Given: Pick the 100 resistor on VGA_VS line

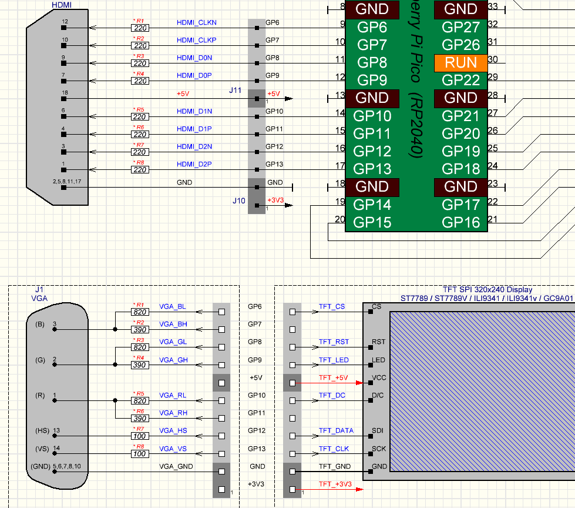Looking at the screenshot, I should (x=140, y=454).
